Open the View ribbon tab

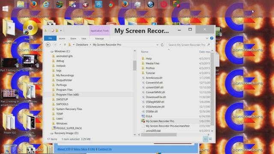pyautogui.click(x=83, y=38)
